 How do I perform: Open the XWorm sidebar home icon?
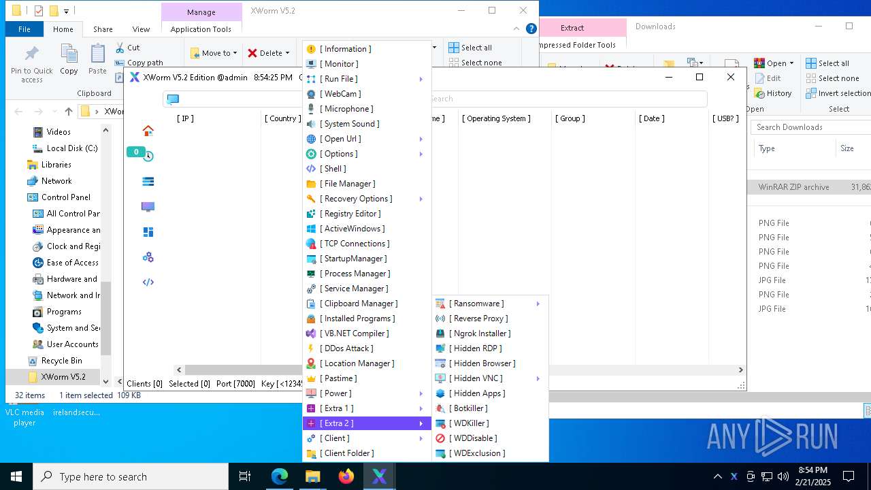pyautogui.click(x=148, y=131)
